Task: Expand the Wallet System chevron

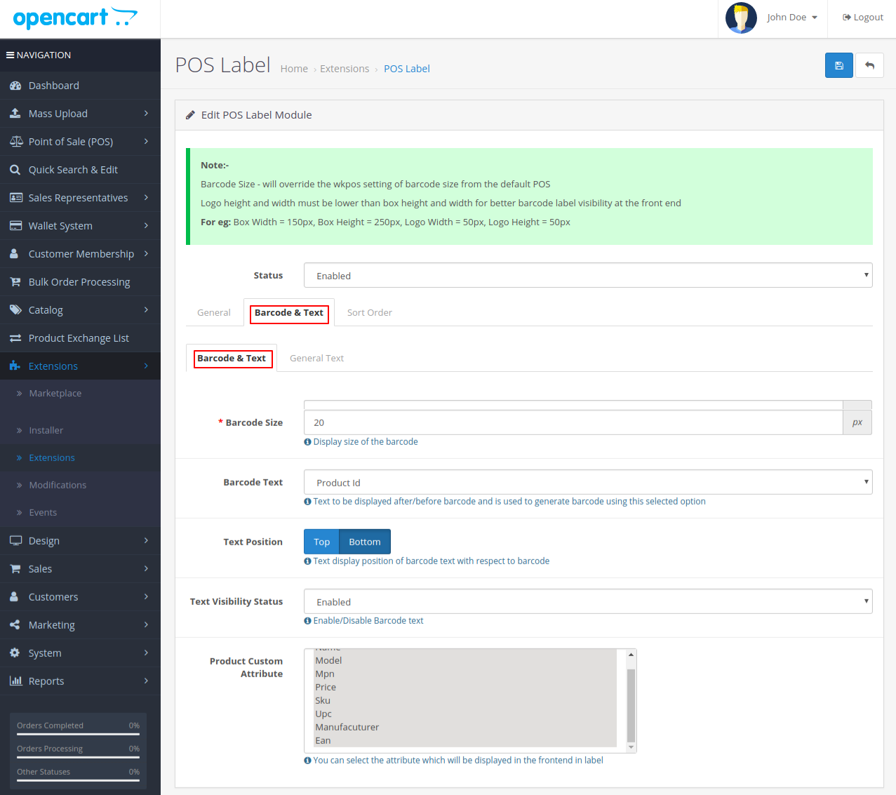Action: coord(146,225)
